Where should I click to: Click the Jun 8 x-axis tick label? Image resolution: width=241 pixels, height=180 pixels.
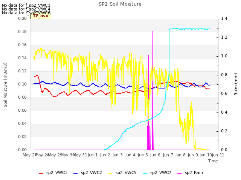click(180, 155)
